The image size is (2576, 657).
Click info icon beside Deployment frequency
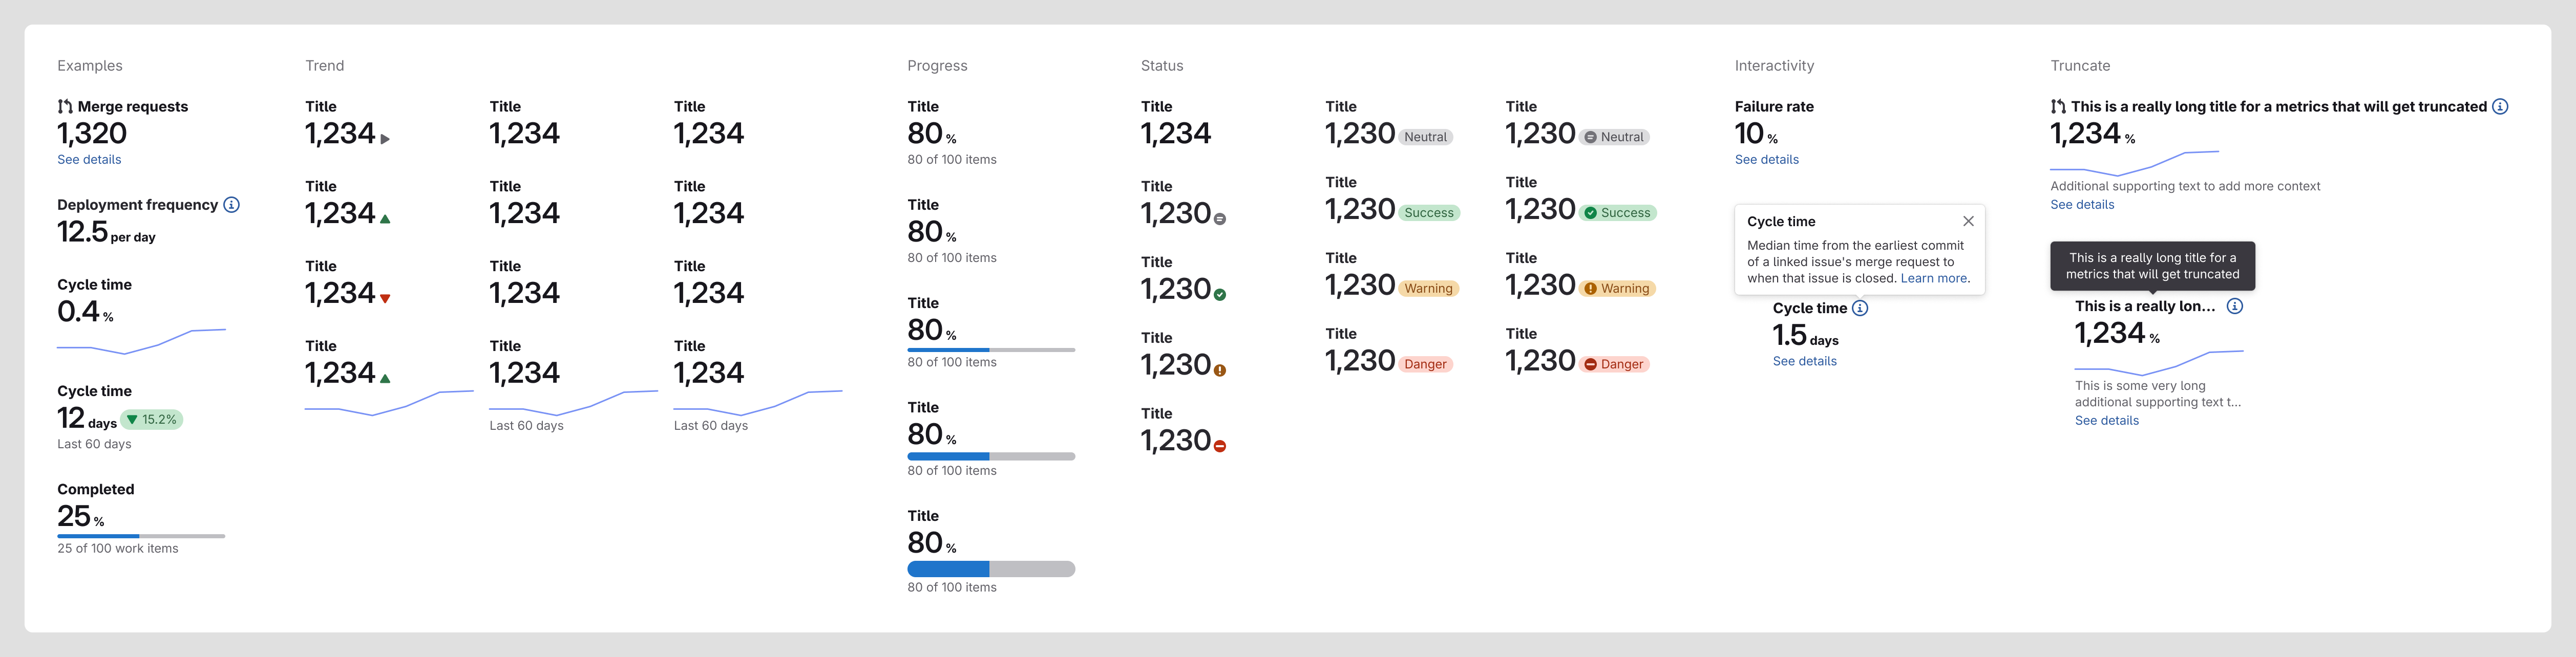point(231,205)
